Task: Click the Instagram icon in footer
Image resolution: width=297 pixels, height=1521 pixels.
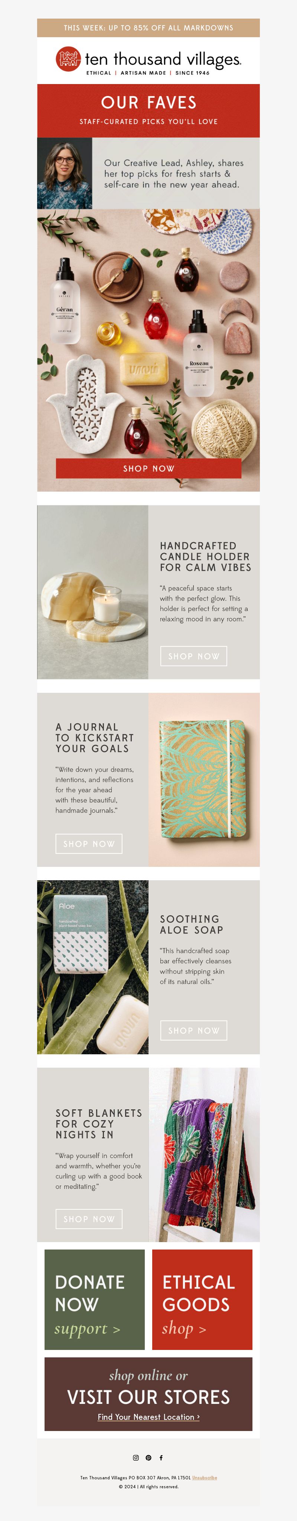Action: (136, 1458)
